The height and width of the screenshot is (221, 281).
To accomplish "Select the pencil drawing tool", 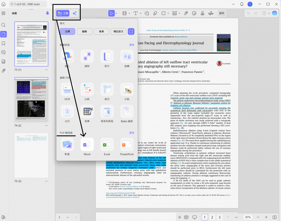I will click(x=155, y=13).
